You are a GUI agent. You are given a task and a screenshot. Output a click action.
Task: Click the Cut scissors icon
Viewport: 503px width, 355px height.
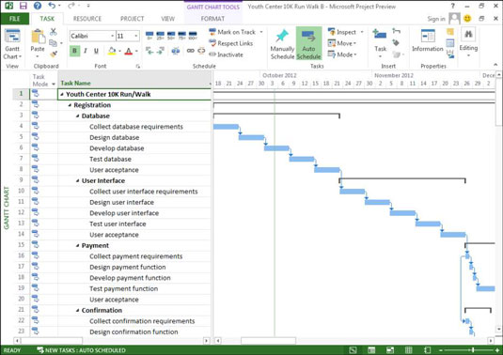[54, 31]
